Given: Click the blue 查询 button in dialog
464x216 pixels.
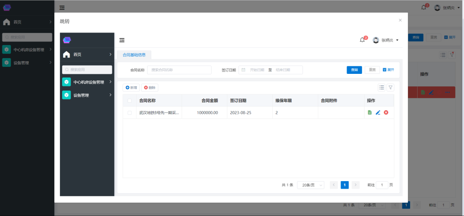Looking at the screenshot, I should click(x=354, y=70).
